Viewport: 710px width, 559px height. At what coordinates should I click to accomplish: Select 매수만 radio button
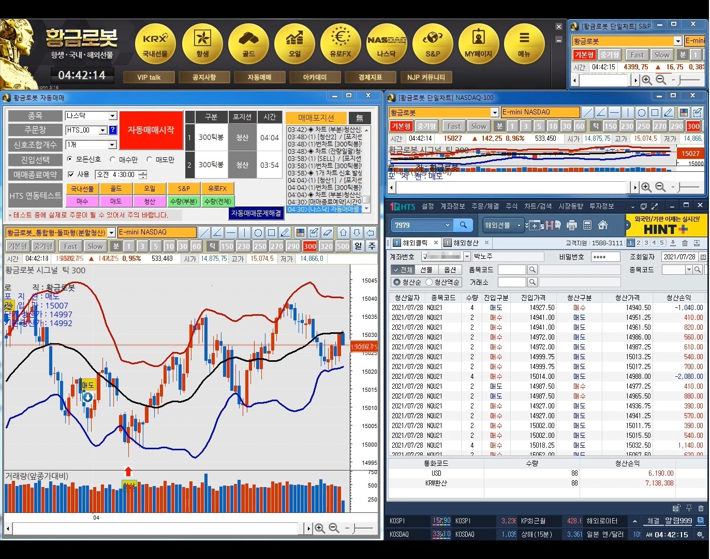pos(113,159)
